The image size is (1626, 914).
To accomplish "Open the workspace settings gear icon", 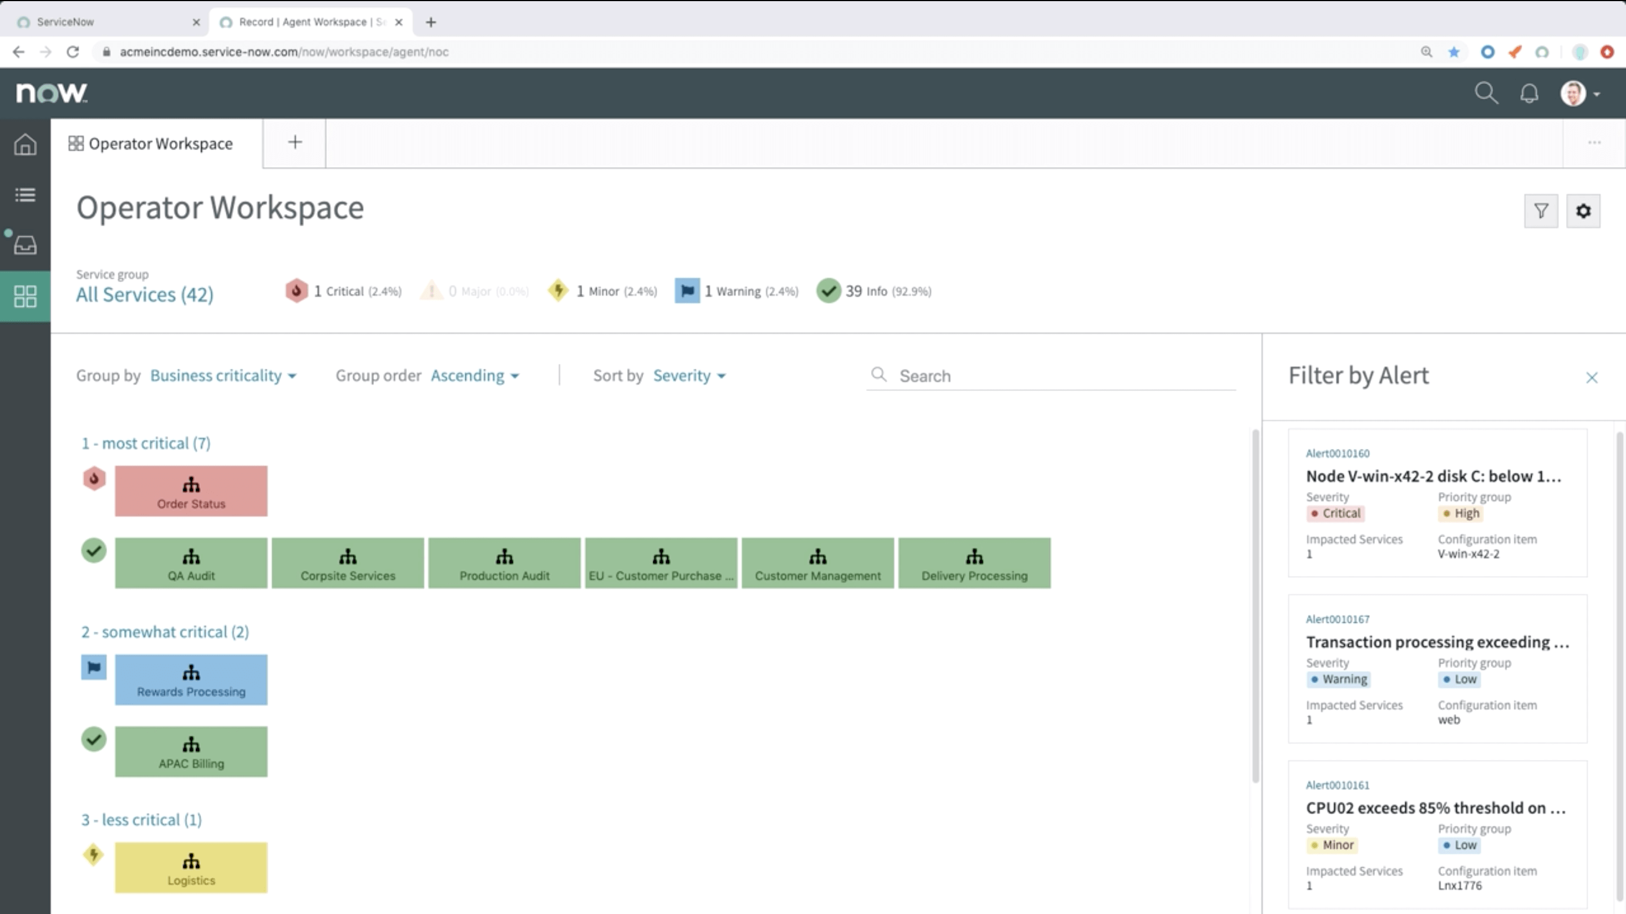I will (1584, 210).
